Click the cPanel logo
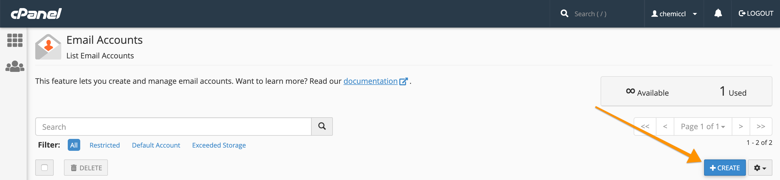This screenshot has width=780, height=180. [x=36, y=14]
